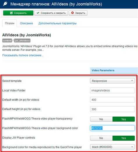Click the Display JW Player controls label
The height and width of the screenshot is (152, 138).
19,138
